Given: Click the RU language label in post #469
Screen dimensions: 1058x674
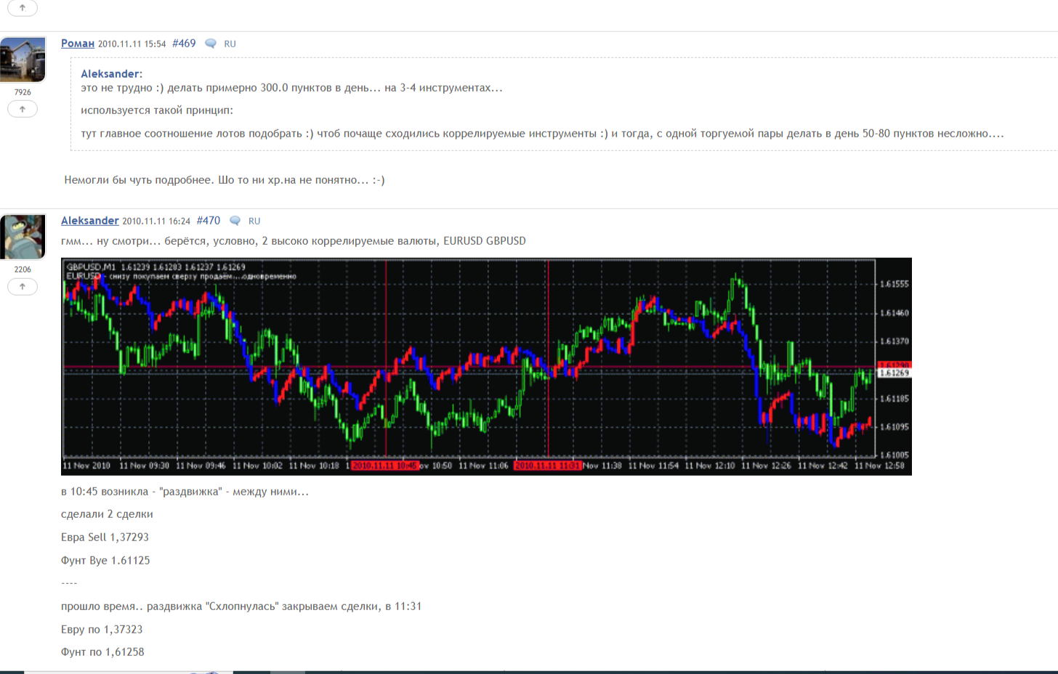Looking at the screenshot, I should (x=230, y=44).
